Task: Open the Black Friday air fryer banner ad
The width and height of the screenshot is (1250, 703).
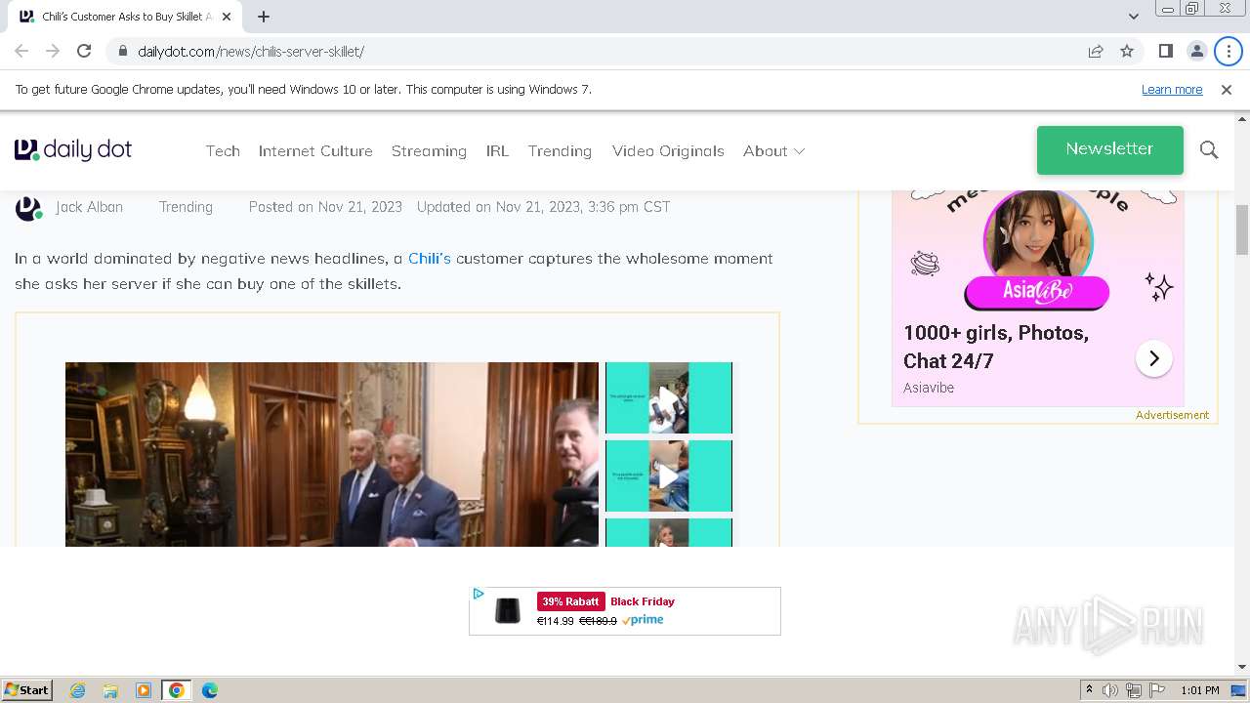Action: (625, 611)
